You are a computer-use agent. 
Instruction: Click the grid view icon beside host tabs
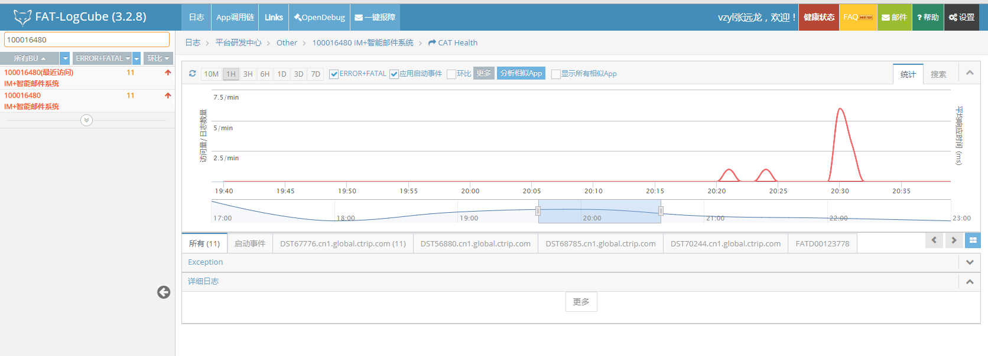[x=973, y=240]
